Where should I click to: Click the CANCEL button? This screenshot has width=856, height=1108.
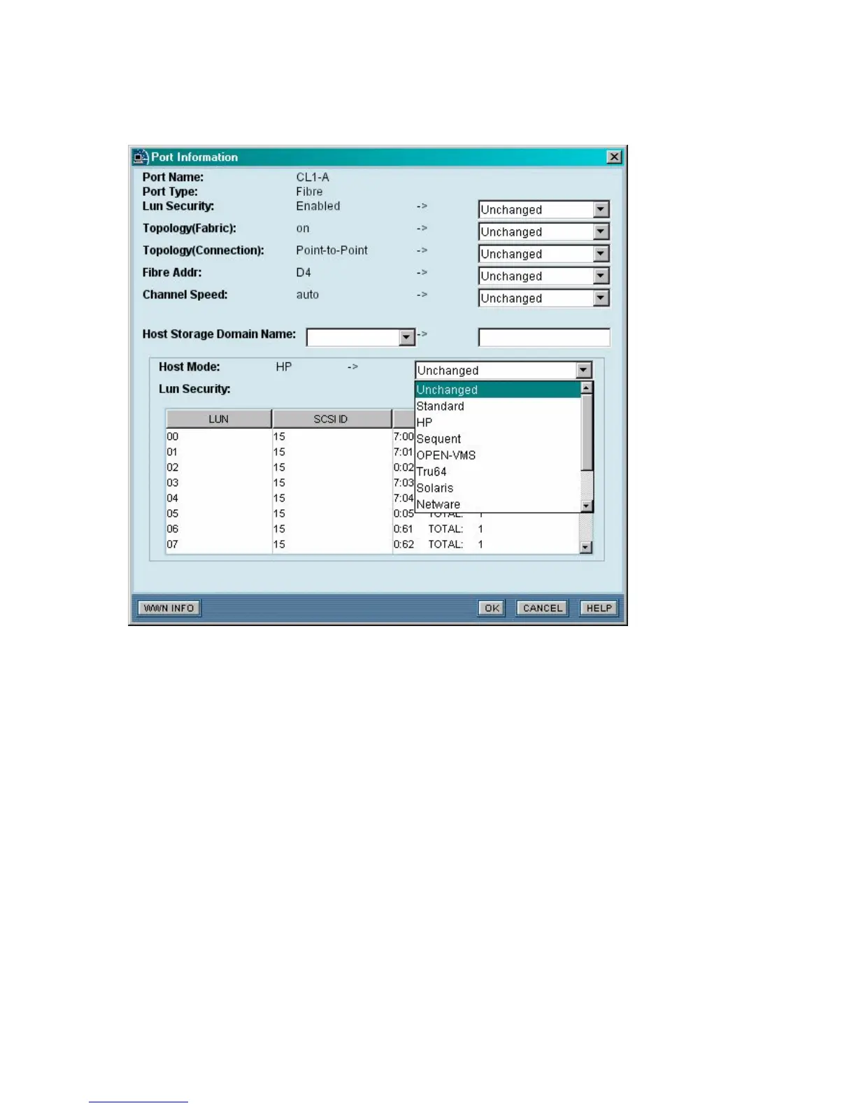542,608
